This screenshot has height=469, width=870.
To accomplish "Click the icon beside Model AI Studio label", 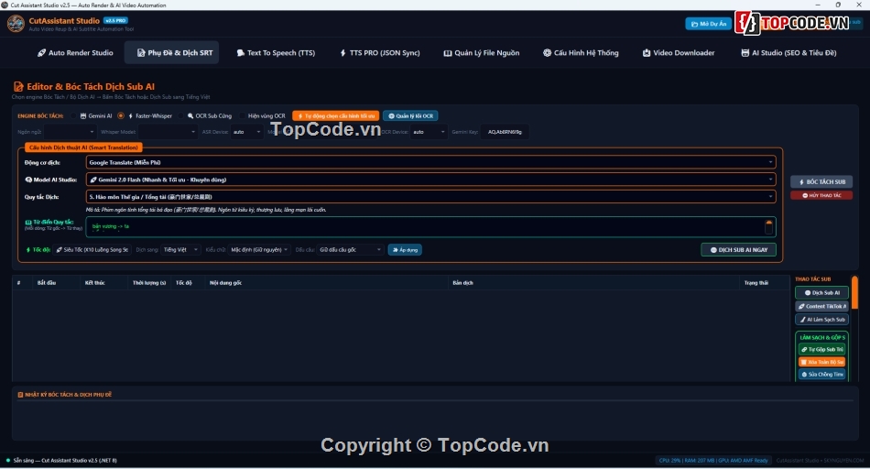I will point(28,180).
